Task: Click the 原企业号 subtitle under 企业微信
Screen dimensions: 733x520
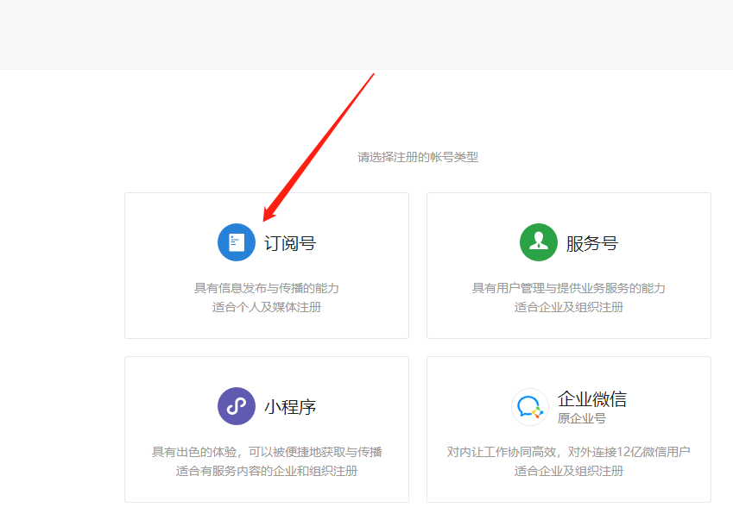Action: pyautogui.click(x=582, y=418)
